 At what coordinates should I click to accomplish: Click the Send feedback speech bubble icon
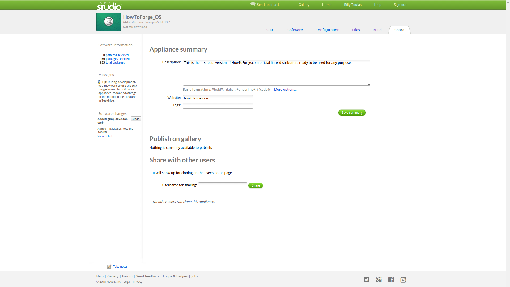[x=253, y=4]
